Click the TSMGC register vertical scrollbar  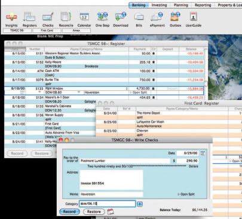(x=206, y=84)
